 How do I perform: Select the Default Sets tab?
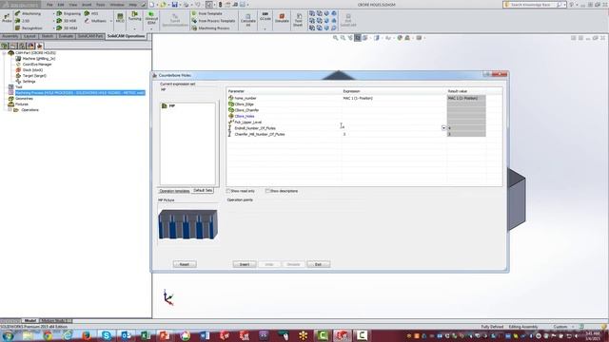(x=203, y=191)
